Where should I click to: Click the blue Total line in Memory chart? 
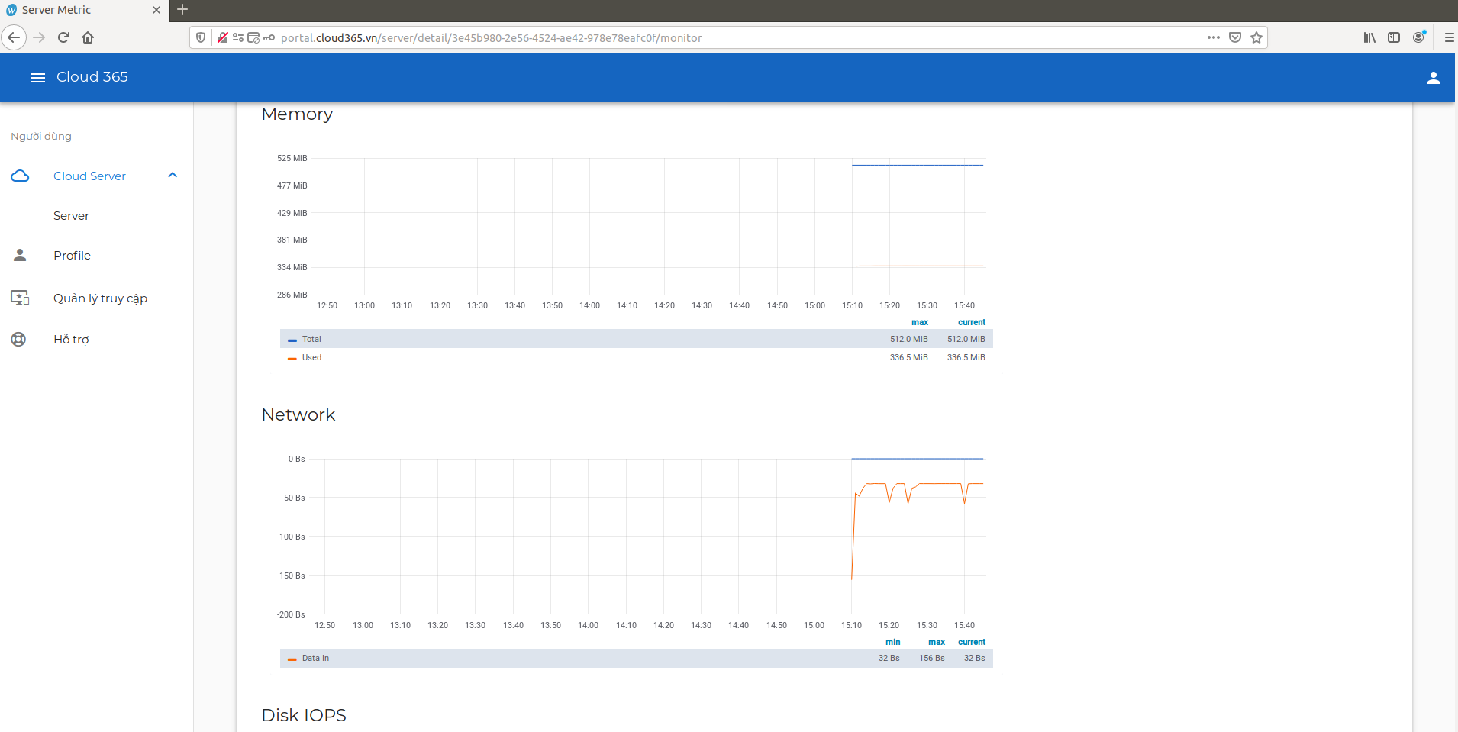[x=918, y=165]
